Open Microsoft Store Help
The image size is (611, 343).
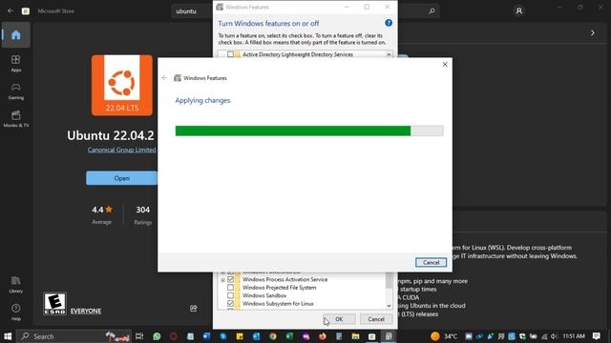coord(16,313)
